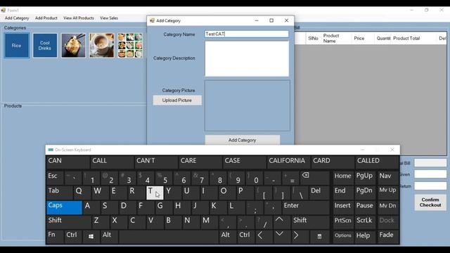450x253 pixels.
Task: Select the dumpling picture category thumbnail
Action: coord(73,46)
